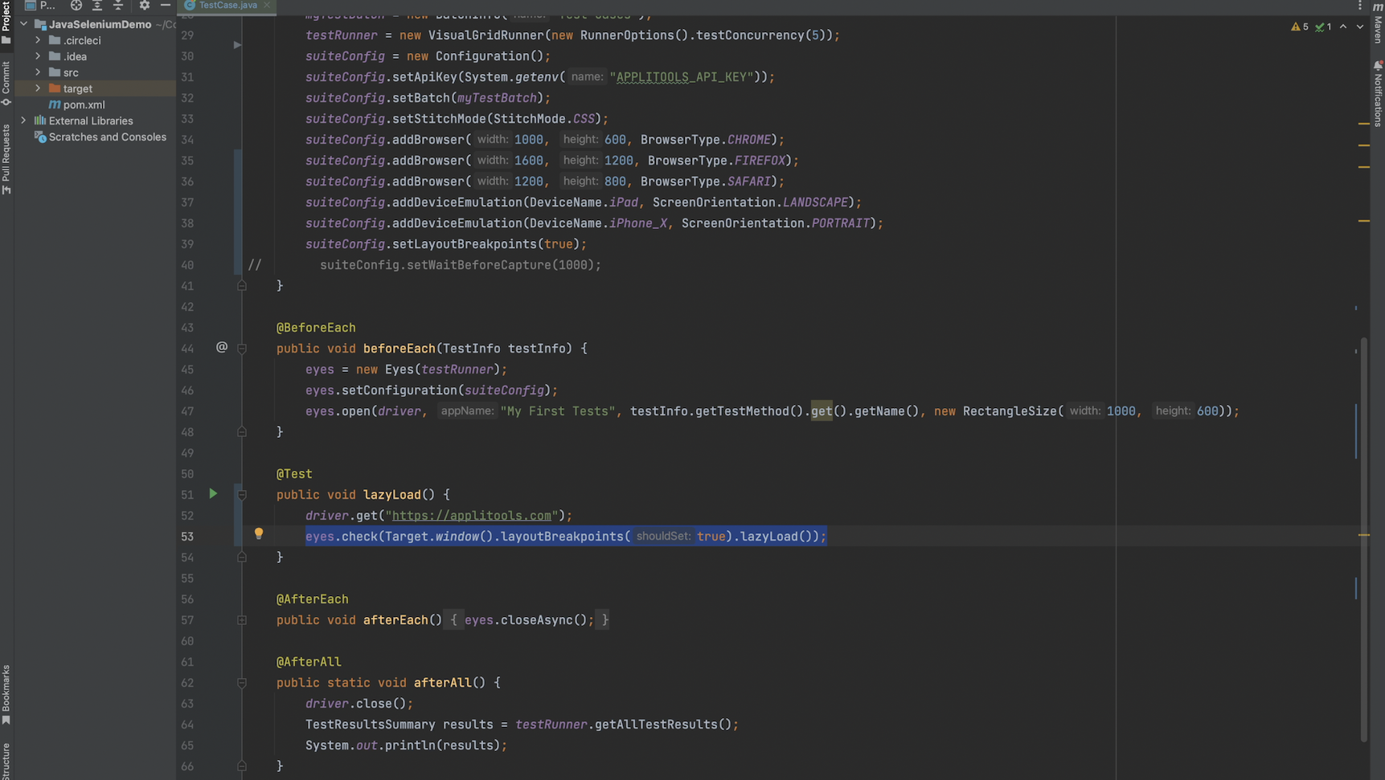Open the Pull Requests tool window tab
This screenshot has width=1385, height=780.
[x=6, y=159]
